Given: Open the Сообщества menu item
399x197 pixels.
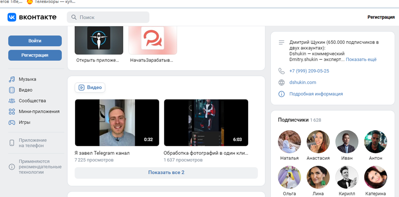Looking at the screenshot, I should pos(32,101).
